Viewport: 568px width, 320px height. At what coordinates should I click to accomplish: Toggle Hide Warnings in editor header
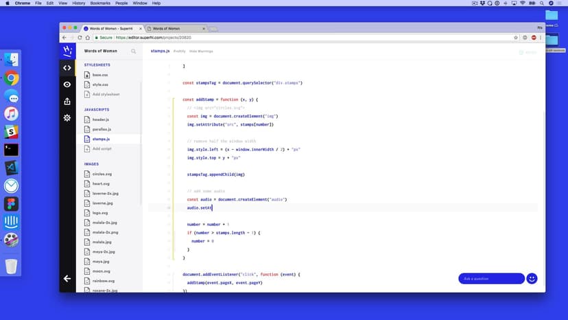click(201, 51)
